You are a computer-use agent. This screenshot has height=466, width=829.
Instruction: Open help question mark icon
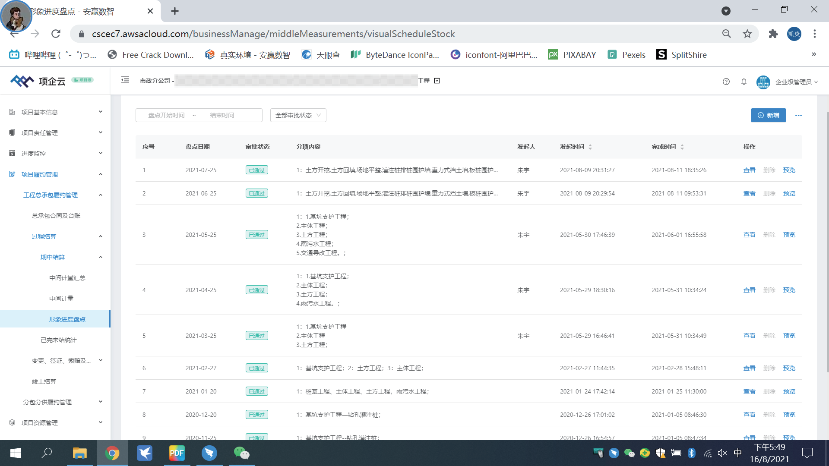coord(726,82)
